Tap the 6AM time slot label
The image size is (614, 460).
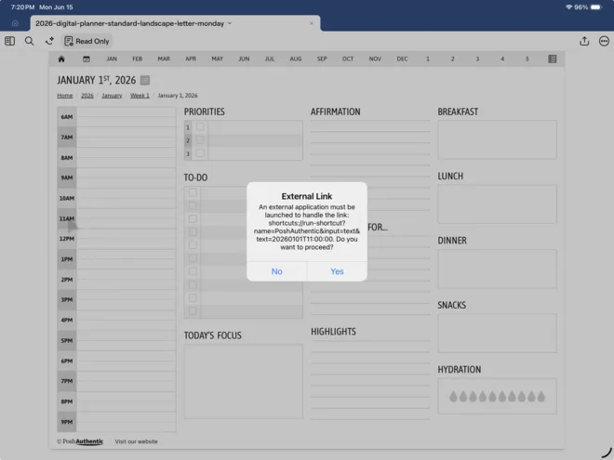67,116
